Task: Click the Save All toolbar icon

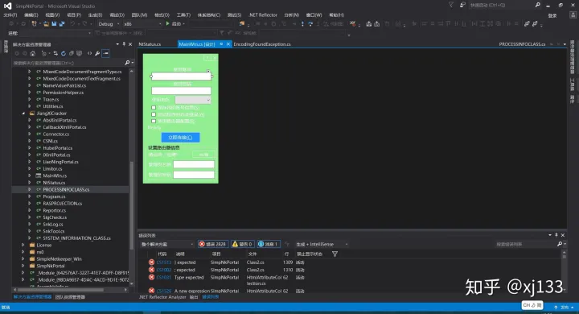Action: click(x=62, y=23)
